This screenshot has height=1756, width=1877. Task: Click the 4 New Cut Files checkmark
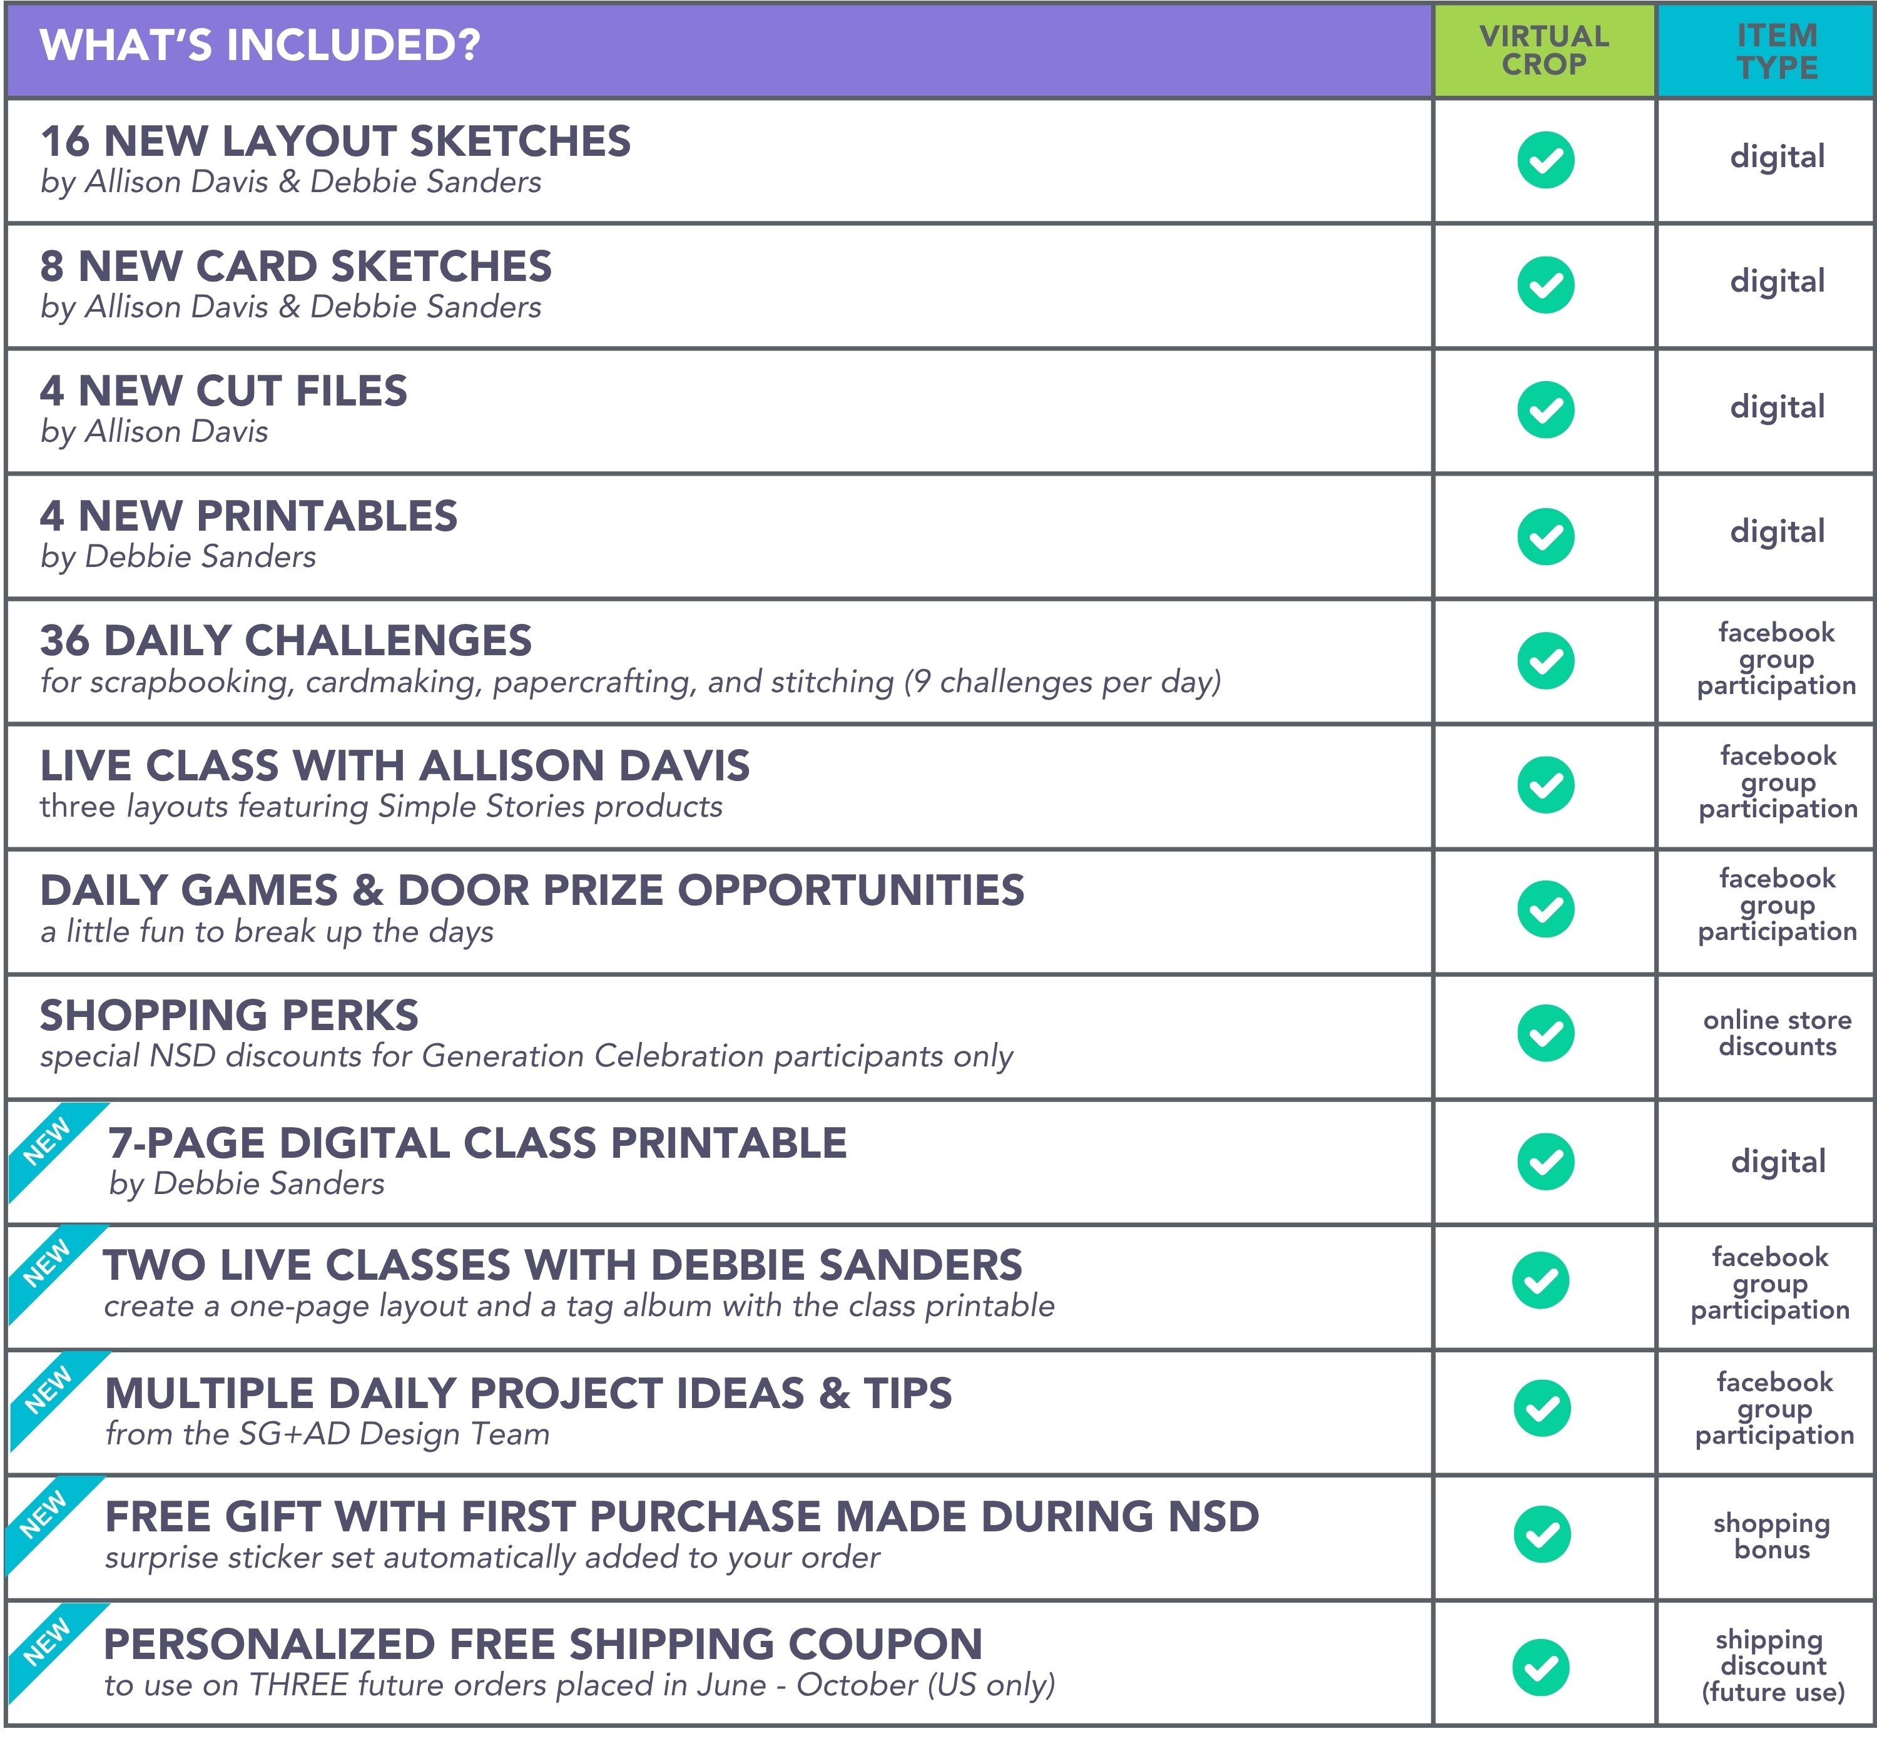pos(1545,410)
